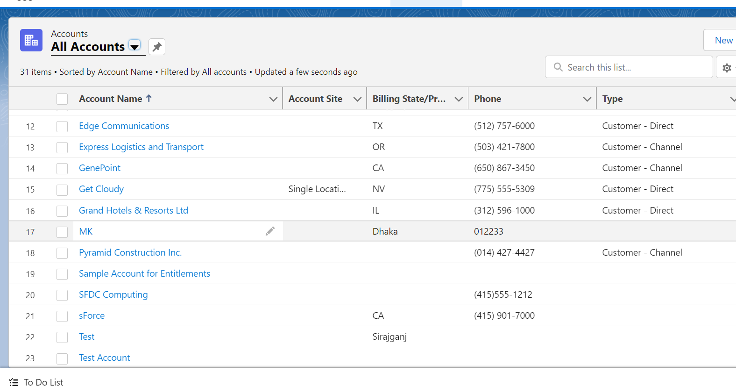The width and height of the screenshot is (736, 386).
Task: Pin the All Accounts list view
Action: pos(157,47)
